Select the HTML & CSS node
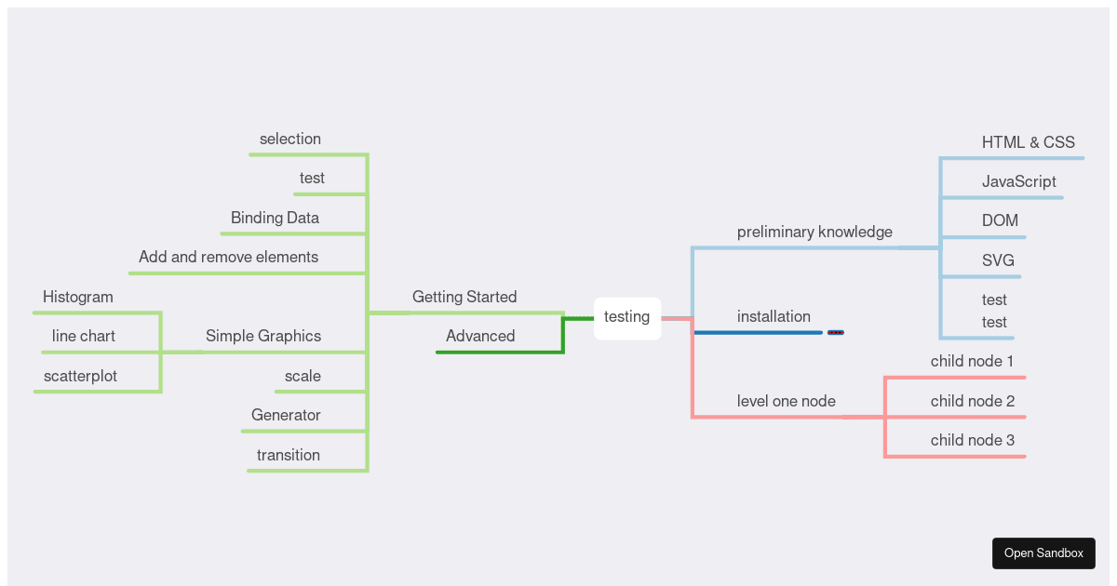Viewport: 1117px width, 586px height. tap(1028, 142)
